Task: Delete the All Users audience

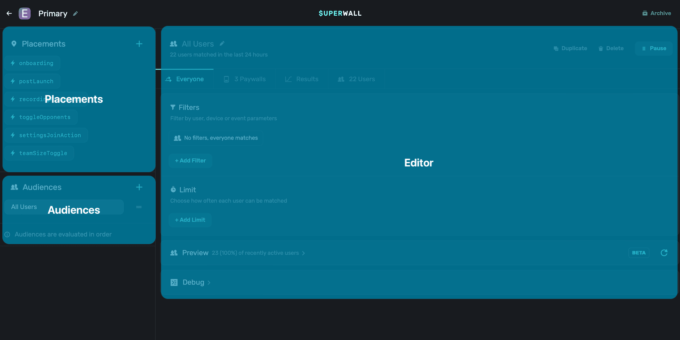Action: (x=611, y=48)
